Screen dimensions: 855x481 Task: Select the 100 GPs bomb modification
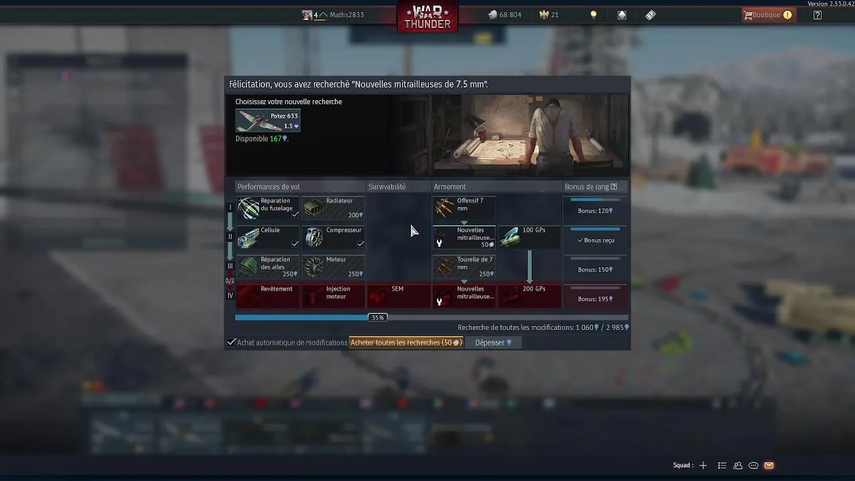click(x=530, y=238)
